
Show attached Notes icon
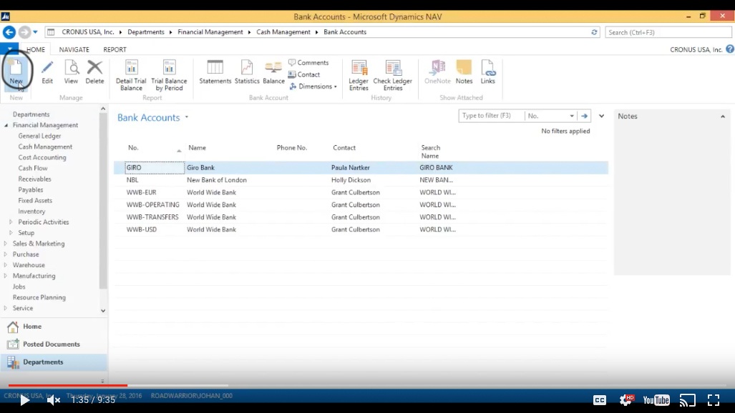tap(464, 71)
